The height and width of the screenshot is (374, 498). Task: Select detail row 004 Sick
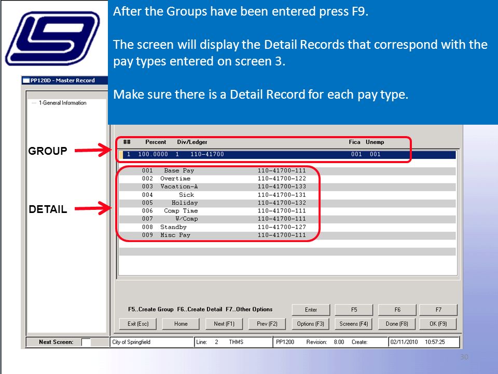pos(287,195)
